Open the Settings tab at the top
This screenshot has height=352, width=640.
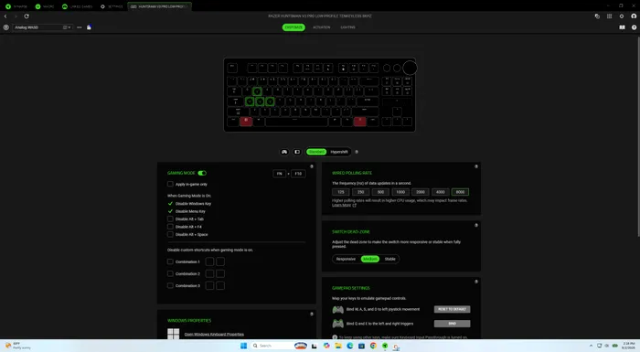pos(112,6)
